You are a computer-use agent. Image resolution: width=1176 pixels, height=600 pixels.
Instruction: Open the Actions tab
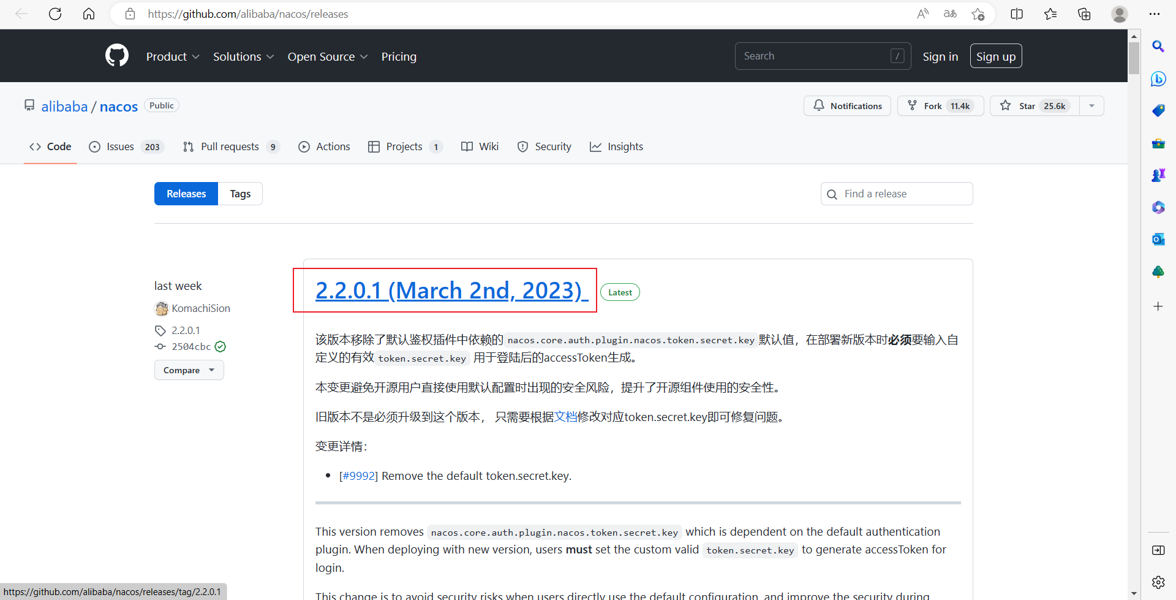(x=324, y=146)
